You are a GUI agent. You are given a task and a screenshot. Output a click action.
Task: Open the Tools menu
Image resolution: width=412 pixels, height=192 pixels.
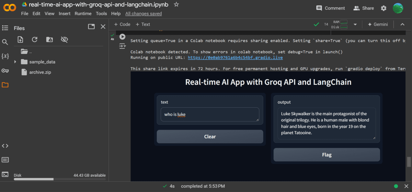click(x=101, y=14)
